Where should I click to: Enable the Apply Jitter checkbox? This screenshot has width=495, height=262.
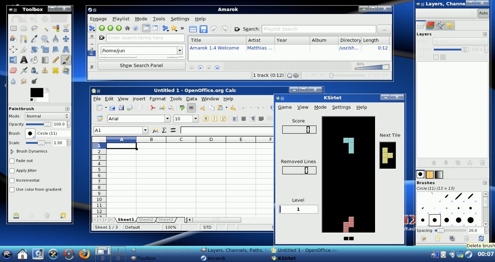[x=12, y=171]
